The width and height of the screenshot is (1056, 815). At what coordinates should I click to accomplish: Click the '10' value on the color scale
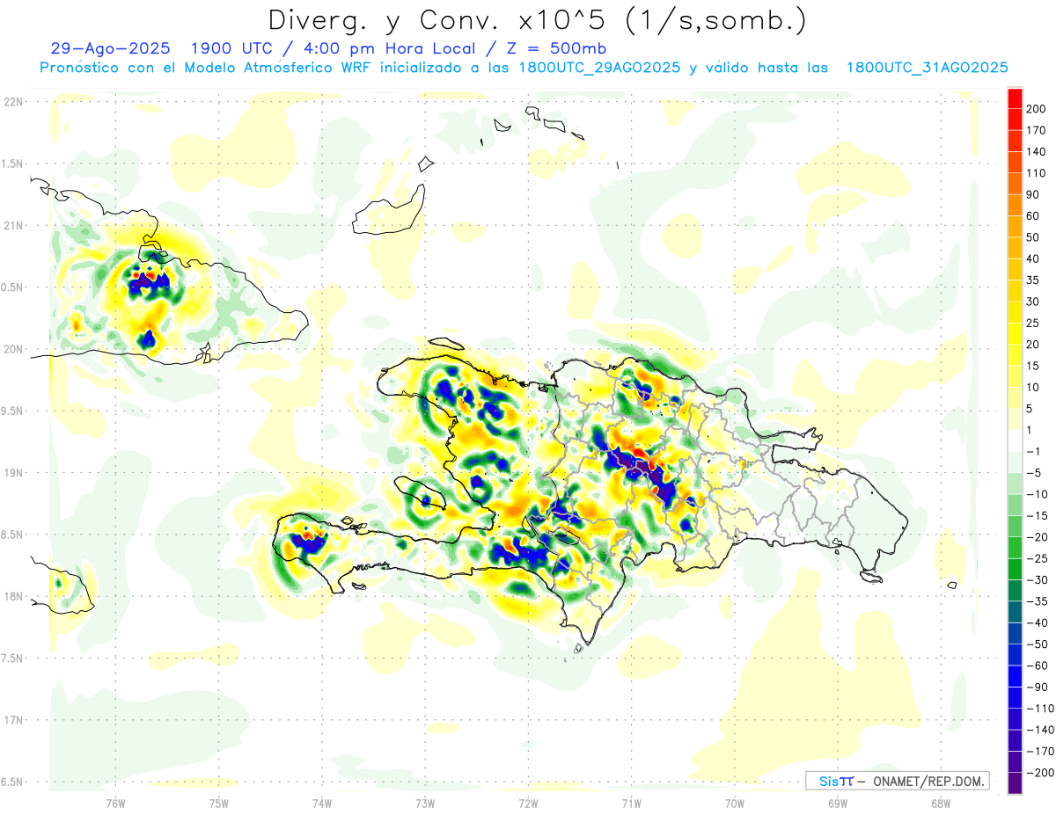[x=1033, y=388]
